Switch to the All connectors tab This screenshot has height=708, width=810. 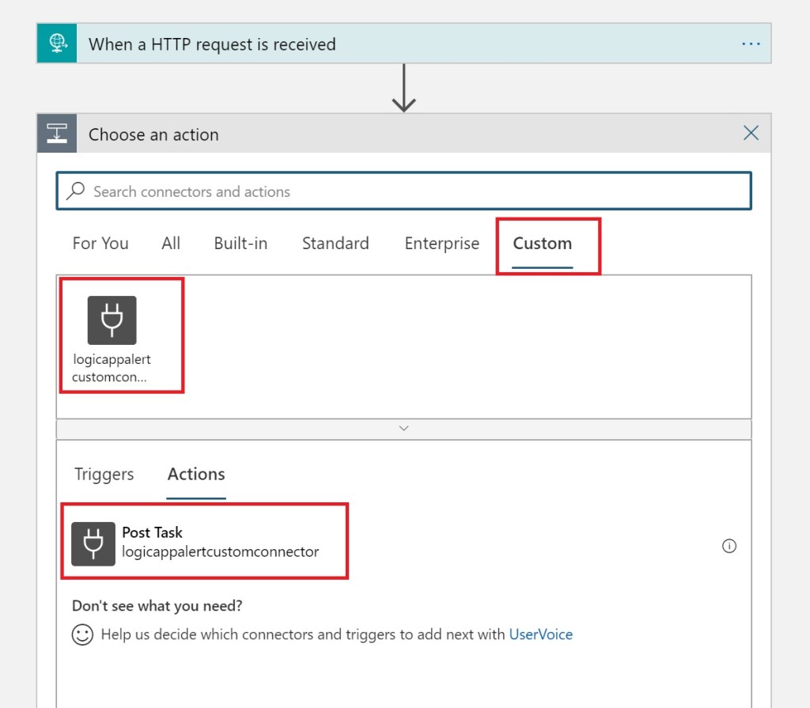coord(171,244)
